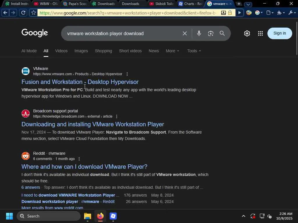298x223 pixels.
Task: Open options menu for VMware result
Action: [x=127, y=74]
